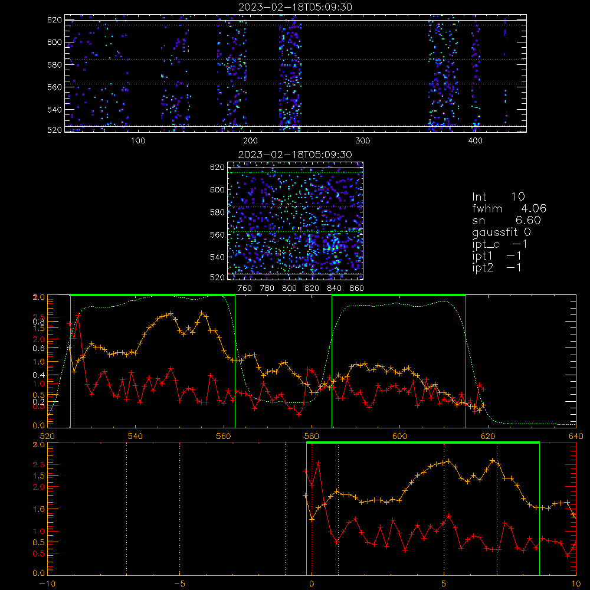Click the second green bar atop profile plot
The width and height of the screenshot is (590, 590).
point(399,295)
